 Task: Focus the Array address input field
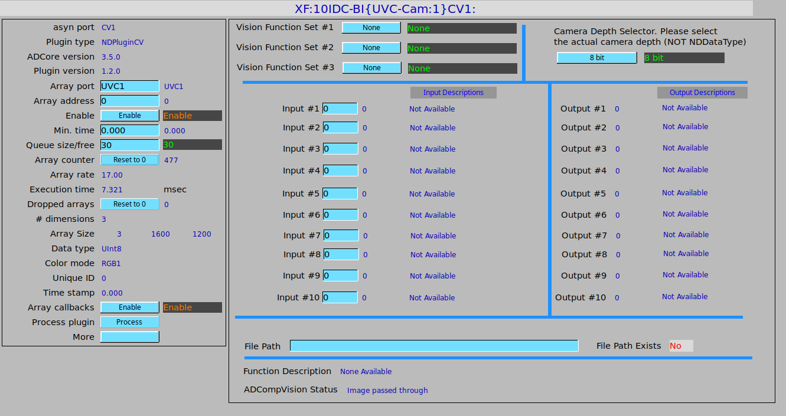130,101
